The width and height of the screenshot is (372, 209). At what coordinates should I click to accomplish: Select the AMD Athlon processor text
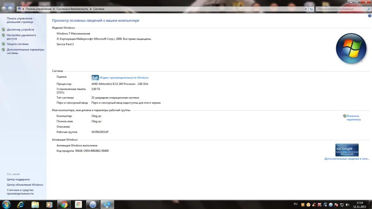(x=120, y=84)
